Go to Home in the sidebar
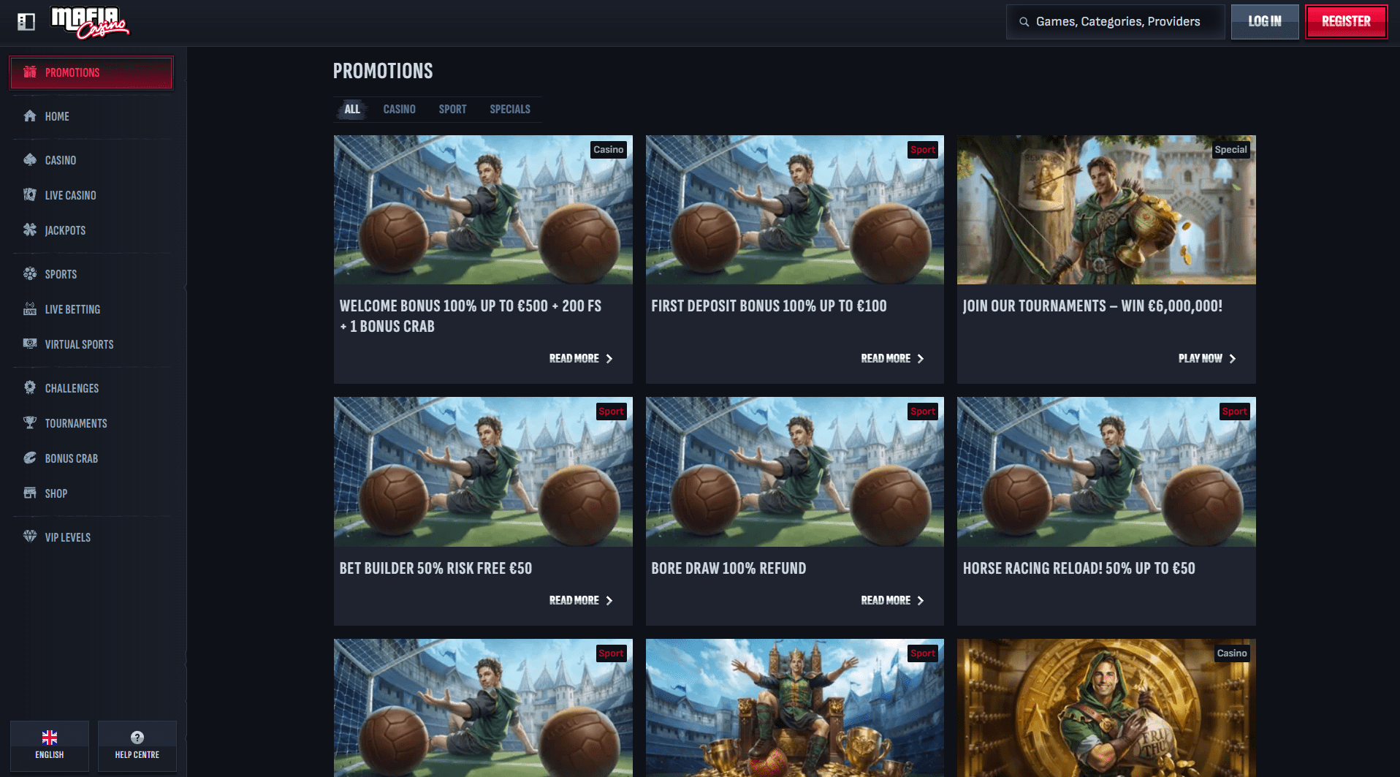 coord(91,116)
